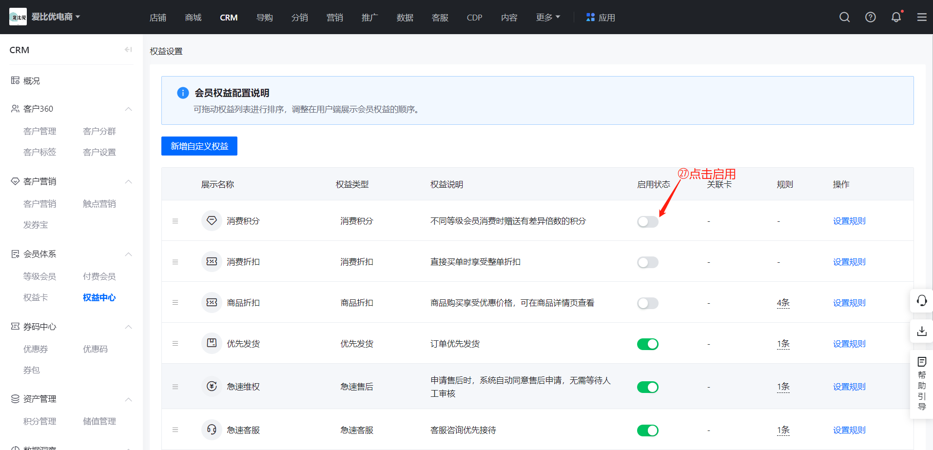Click the 消费积分 diamond icon
The height and width of the screenshot is (450, 933).
pyautogui.click(x=212, y=221)
